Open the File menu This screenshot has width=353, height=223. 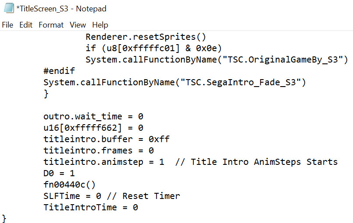(x=7, y=25)
